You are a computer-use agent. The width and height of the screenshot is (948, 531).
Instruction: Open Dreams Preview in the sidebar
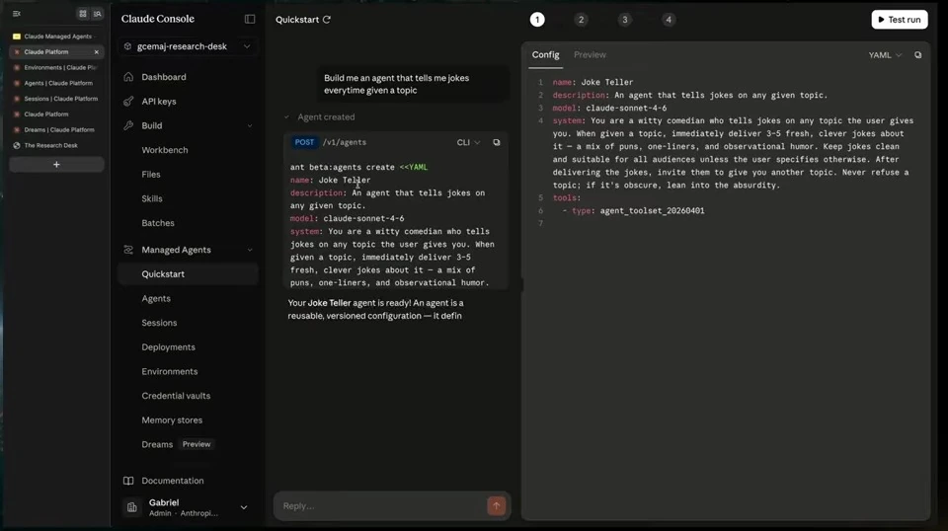[x=176, y=444]
